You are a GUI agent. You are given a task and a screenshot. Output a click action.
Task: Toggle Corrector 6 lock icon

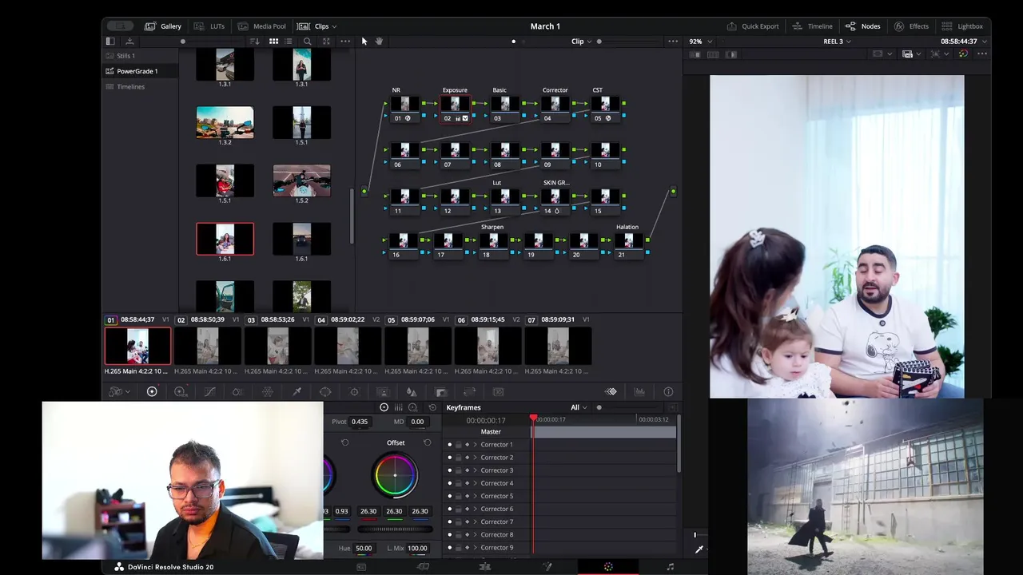coord(458,509)
